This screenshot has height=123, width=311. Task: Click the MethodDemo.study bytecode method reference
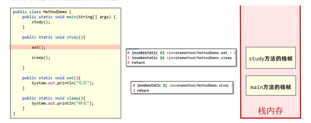pos(200,85)
